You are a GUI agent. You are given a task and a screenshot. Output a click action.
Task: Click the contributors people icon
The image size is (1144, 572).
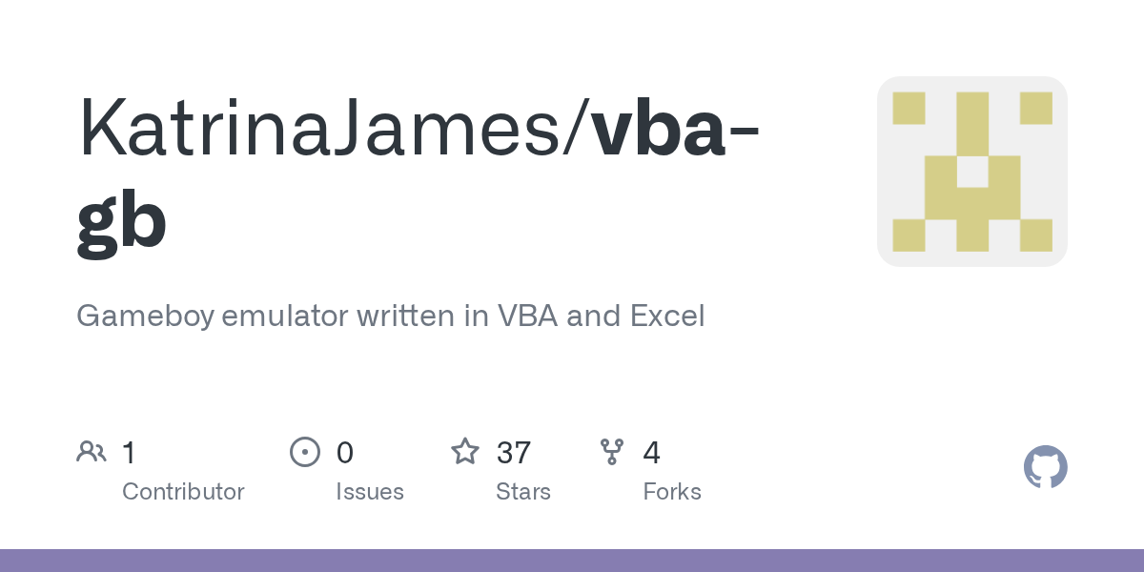click(x=92, y=452)
